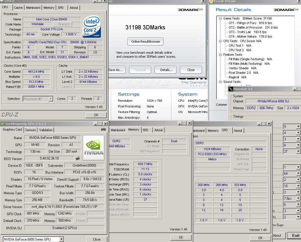Click the Rated FSB 2050.1 MHz value
The height and width of the screenshot is (242, 301).
click(x=36, y=87)
